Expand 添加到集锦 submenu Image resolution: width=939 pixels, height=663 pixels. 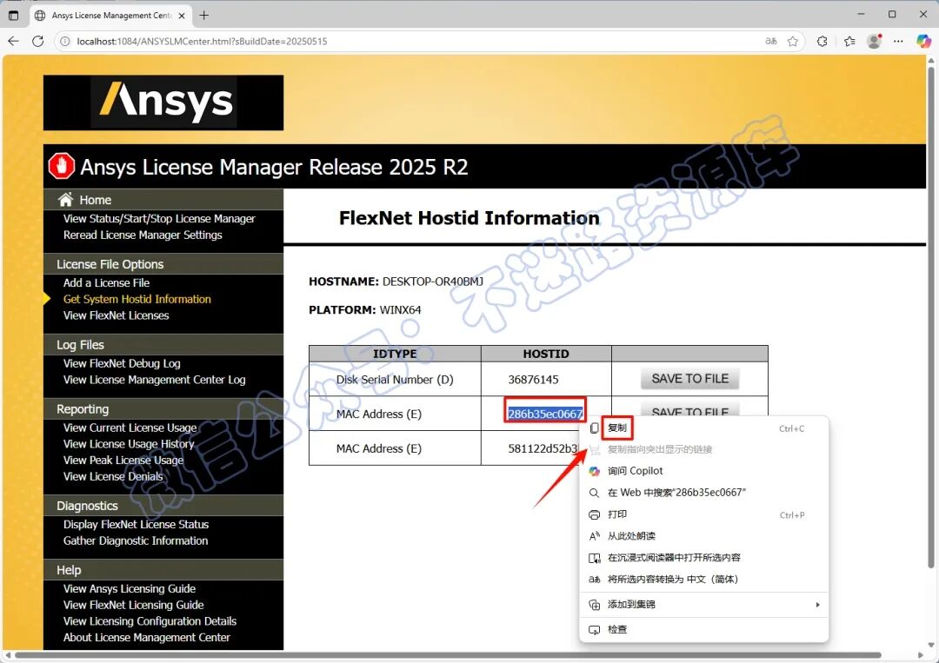703,605
